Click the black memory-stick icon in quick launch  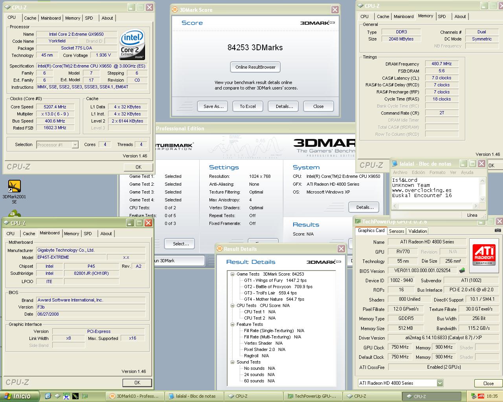(75, 396)
